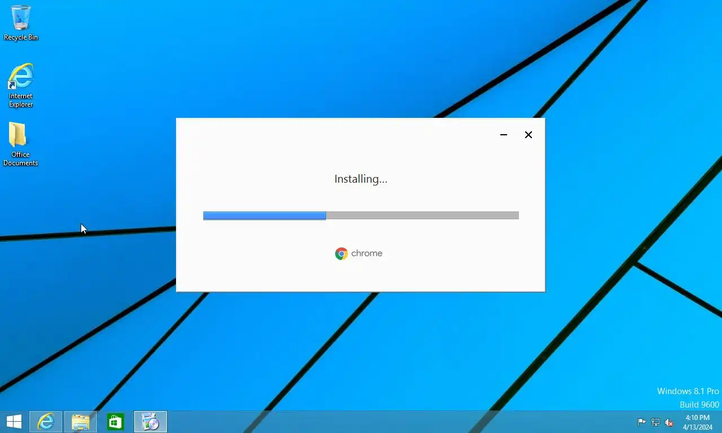Select the Internet Explorer desktop shortcut
The image size is (722, 433).
point(21,85)
